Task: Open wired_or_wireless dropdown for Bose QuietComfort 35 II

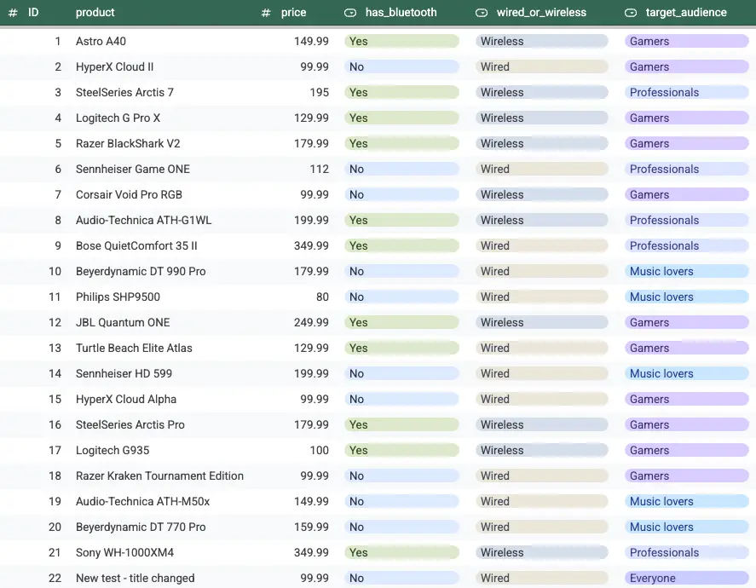Action: tap(542, 245)
